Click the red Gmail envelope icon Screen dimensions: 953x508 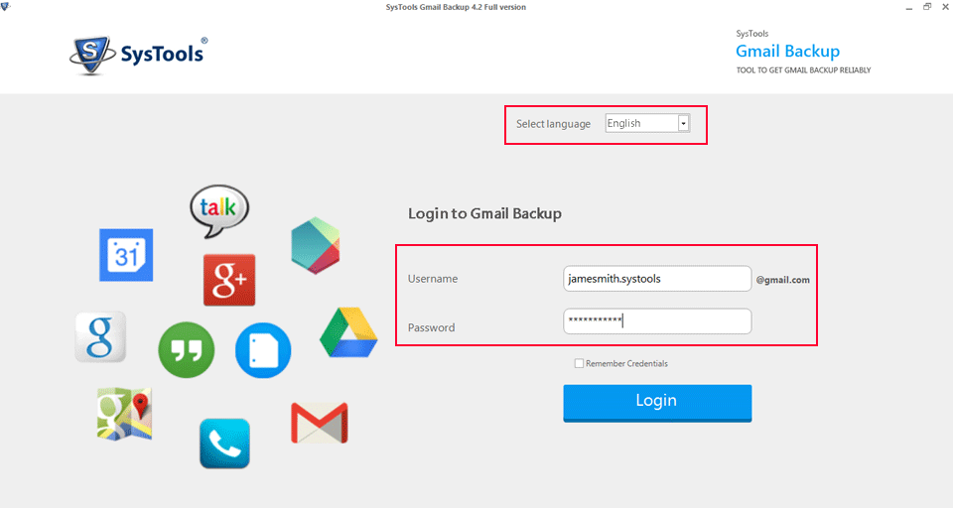(320, 423)
